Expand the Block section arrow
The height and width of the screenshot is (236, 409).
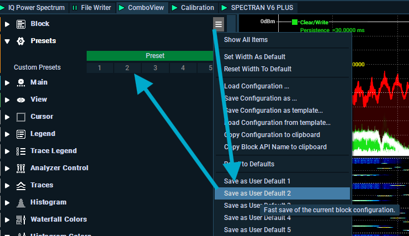point(7,24)
